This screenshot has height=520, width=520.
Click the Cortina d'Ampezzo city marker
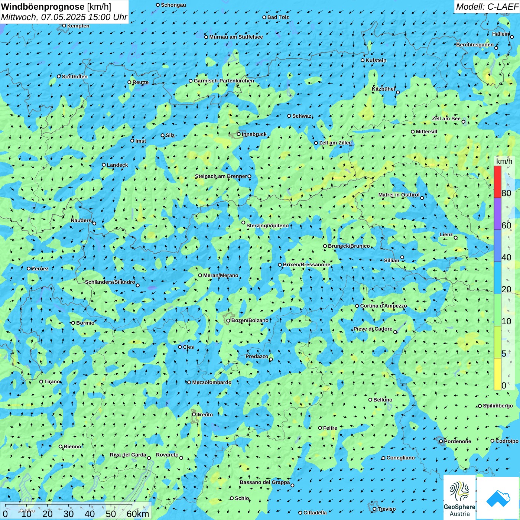pos(357,306)
